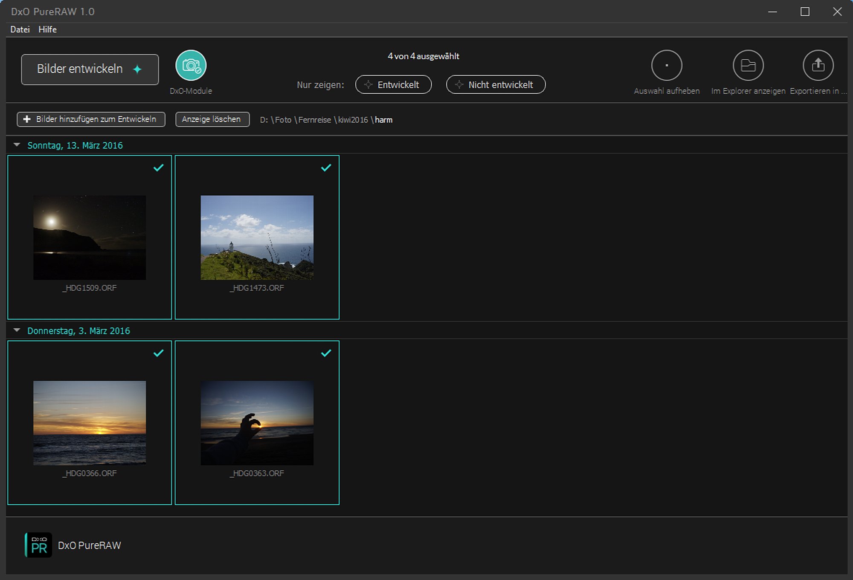
Task: Collapse the Donnerstag, 3. März 2016 group
Action: point(17,331)
